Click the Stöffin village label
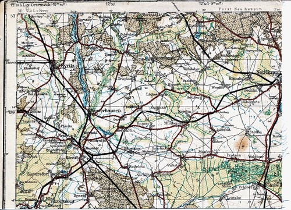 (255, 132)
